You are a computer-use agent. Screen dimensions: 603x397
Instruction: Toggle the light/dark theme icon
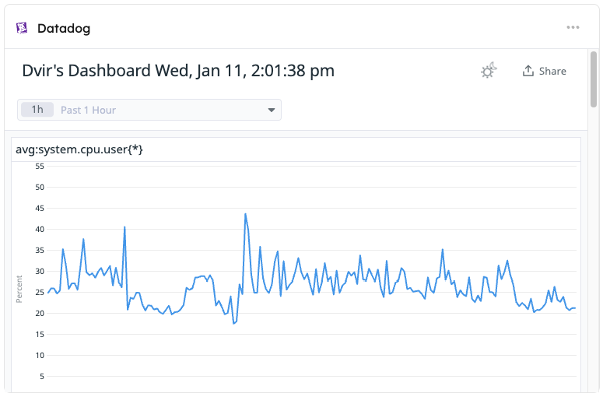point(488,71)
